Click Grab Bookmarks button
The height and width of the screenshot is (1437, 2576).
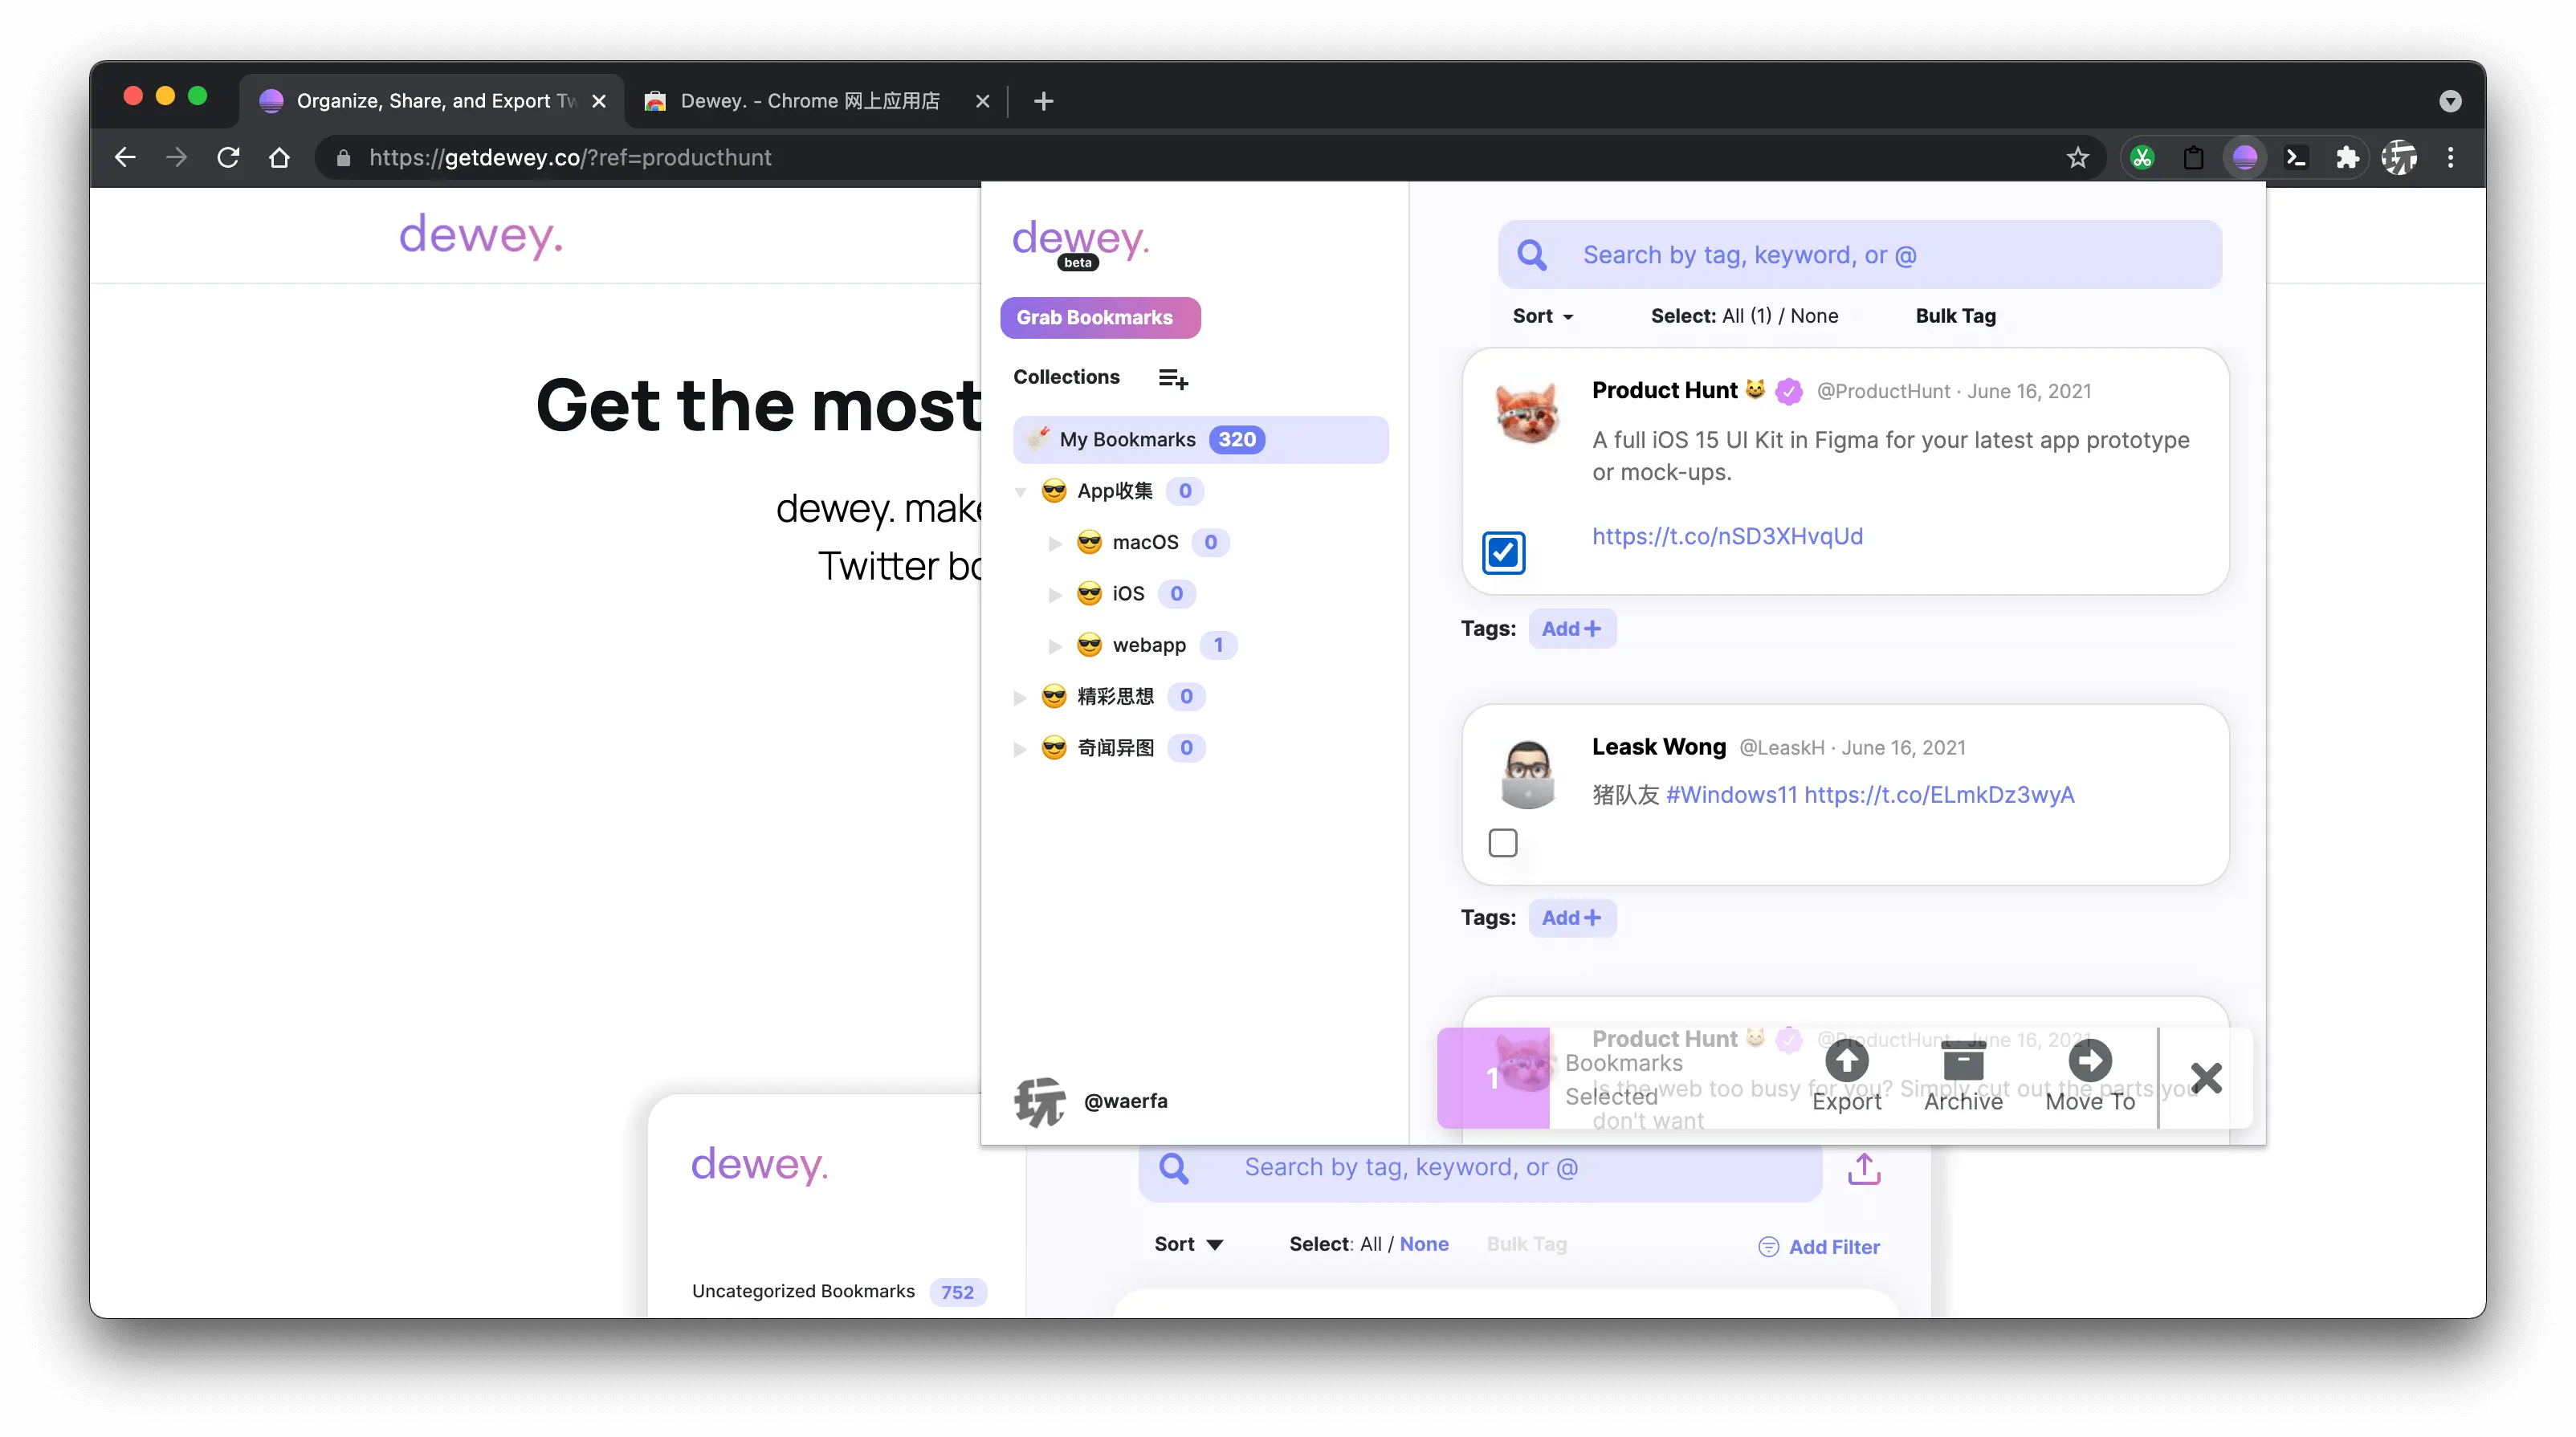[1099, 318]
